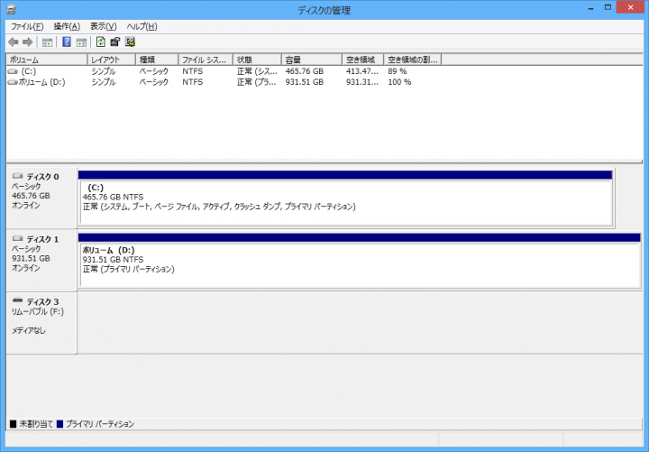Click the プライマリ パーティション legend label
Viewport: 649px width, 452px height.
click(100, 424)
